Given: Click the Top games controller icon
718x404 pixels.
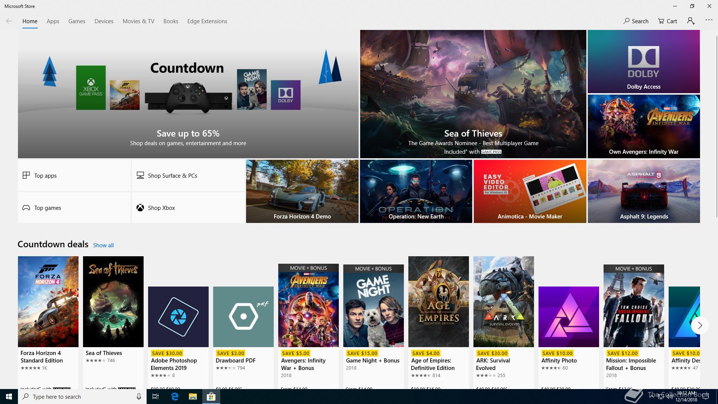Looking at the screenshot, I should 26,208.
